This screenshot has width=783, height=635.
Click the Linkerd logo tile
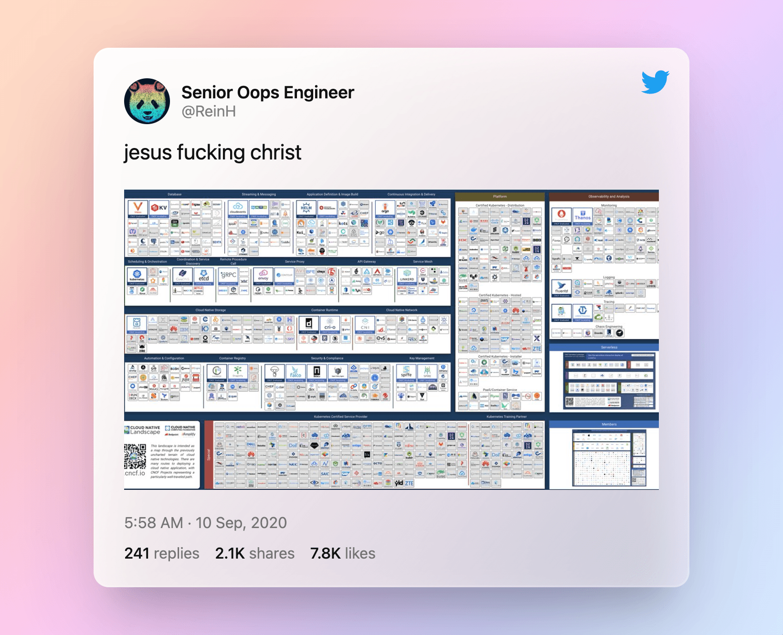407,276
